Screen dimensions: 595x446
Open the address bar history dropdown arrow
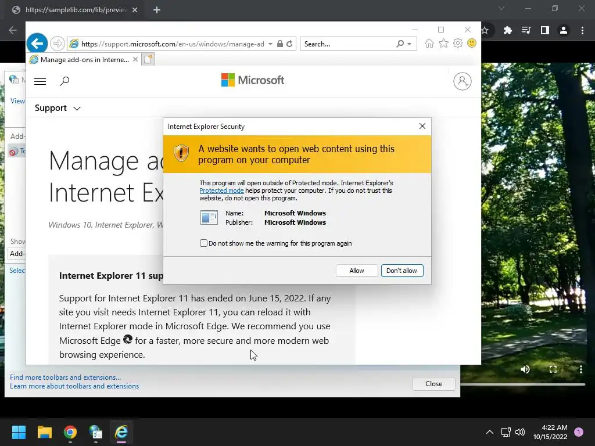coord(270,44)
